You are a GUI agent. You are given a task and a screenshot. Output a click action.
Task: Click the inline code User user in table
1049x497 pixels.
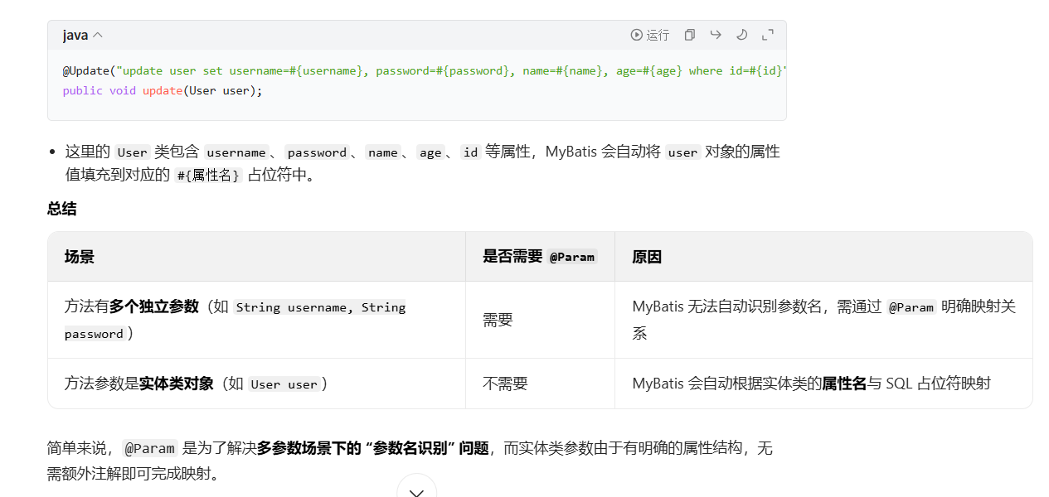tap(284, 384)
